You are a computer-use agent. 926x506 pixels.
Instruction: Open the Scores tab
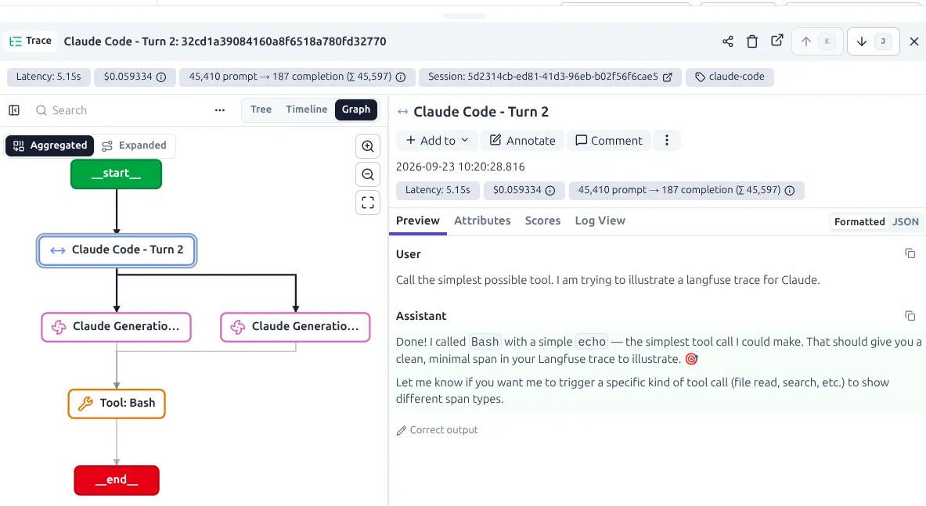(542, 221)
